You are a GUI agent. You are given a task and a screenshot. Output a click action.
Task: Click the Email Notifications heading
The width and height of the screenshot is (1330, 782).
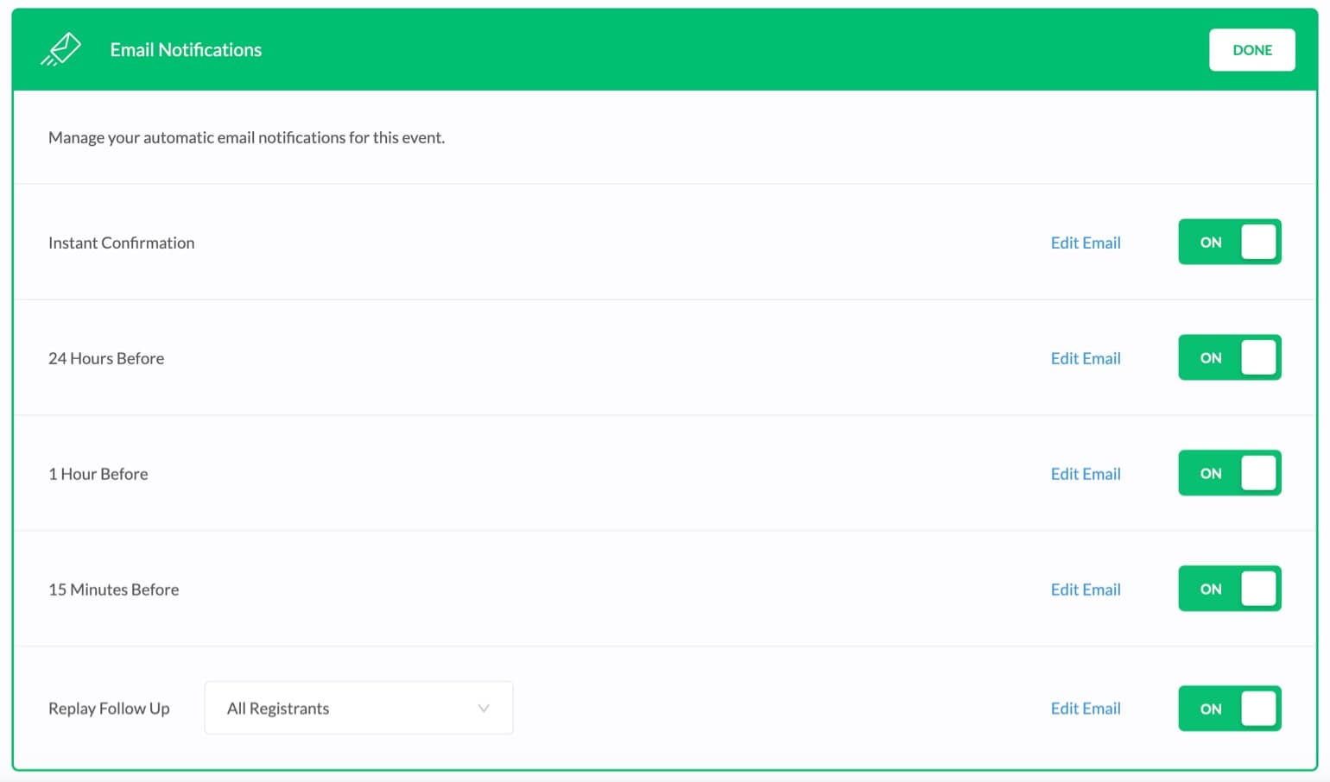coord(186,50)
